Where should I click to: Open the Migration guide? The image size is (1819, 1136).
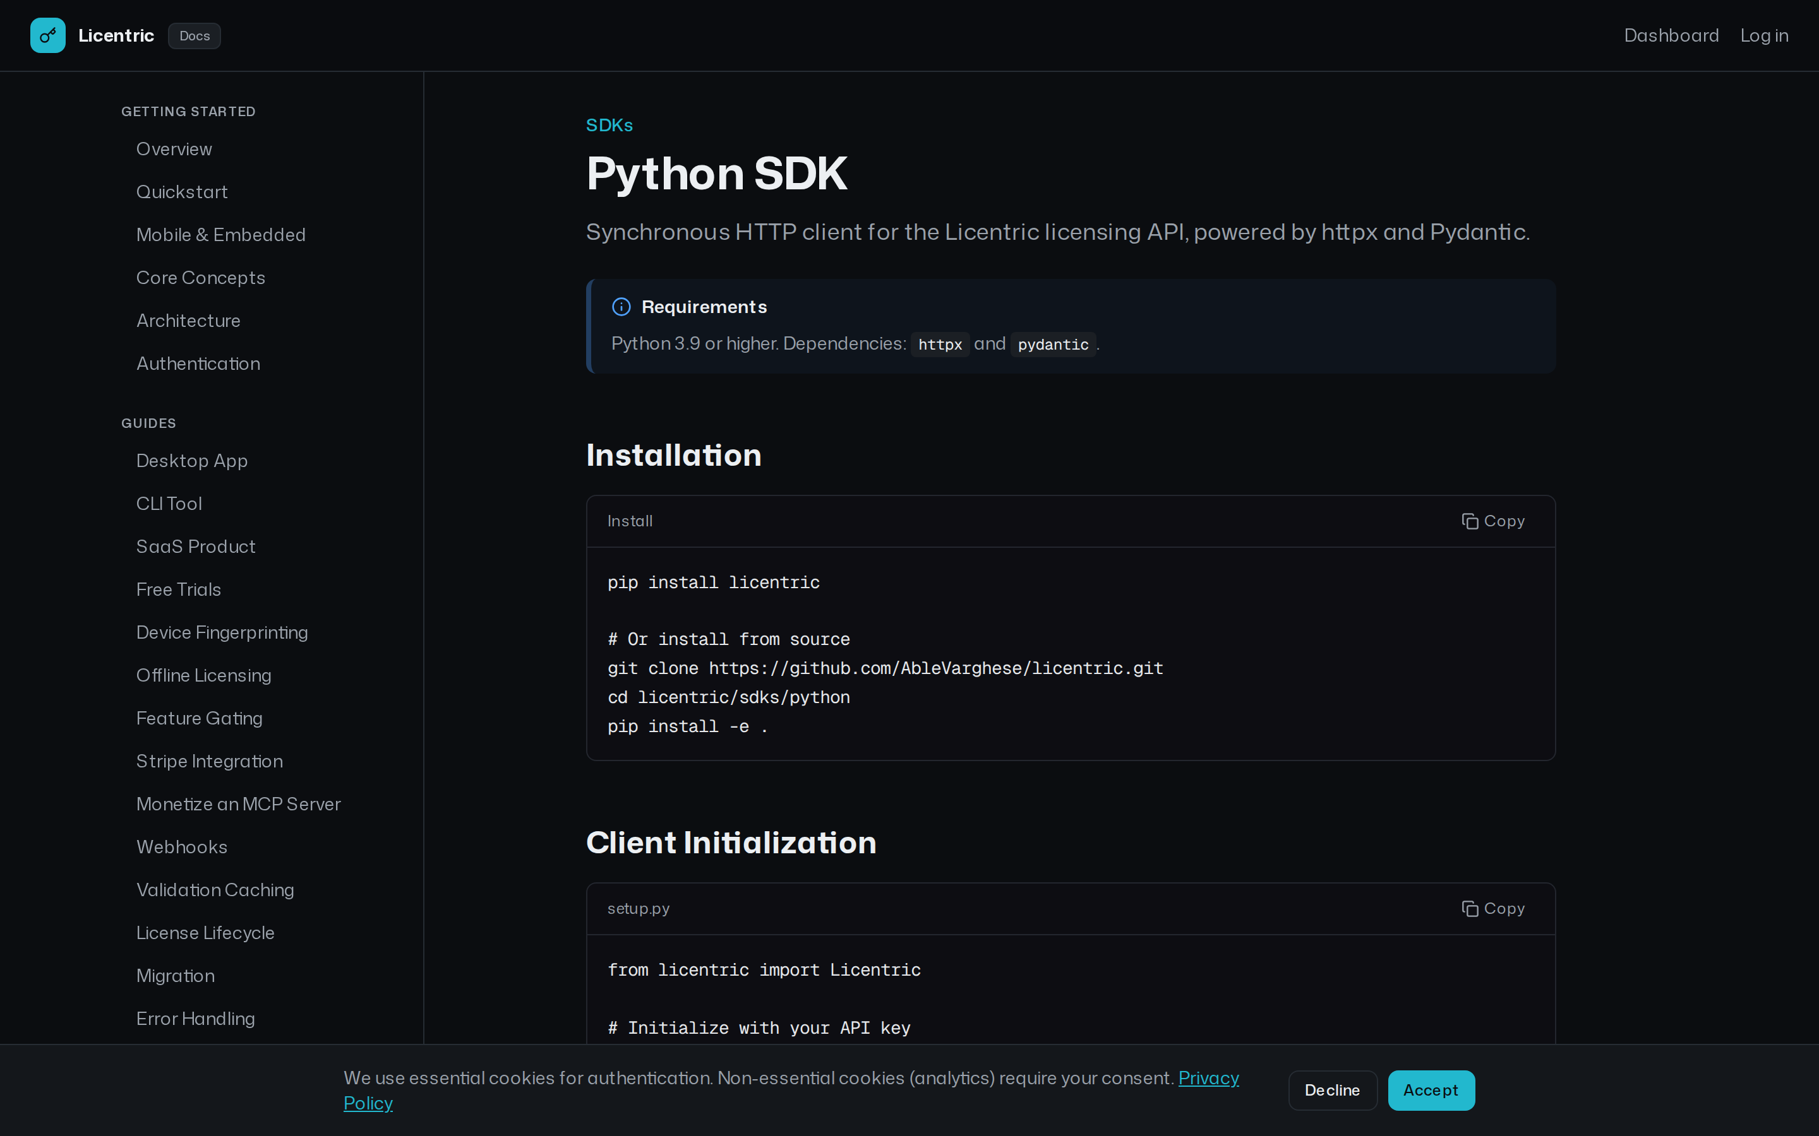coord(175,976)
